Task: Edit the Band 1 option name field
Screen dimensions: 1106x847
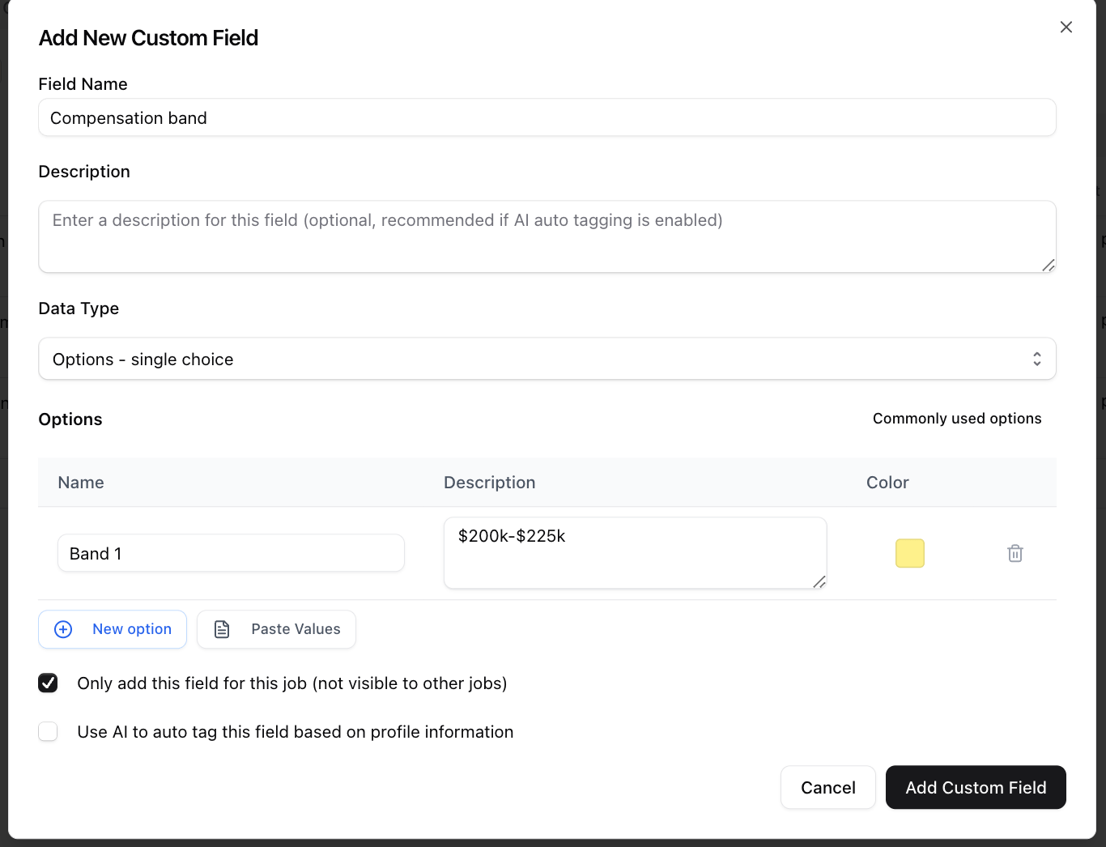Action: pyautogui.click(x=231, y=553)
